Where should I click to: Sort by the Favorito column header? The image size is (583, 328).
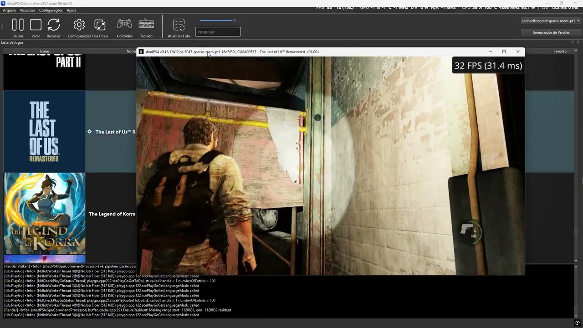[x=560, y=51]
